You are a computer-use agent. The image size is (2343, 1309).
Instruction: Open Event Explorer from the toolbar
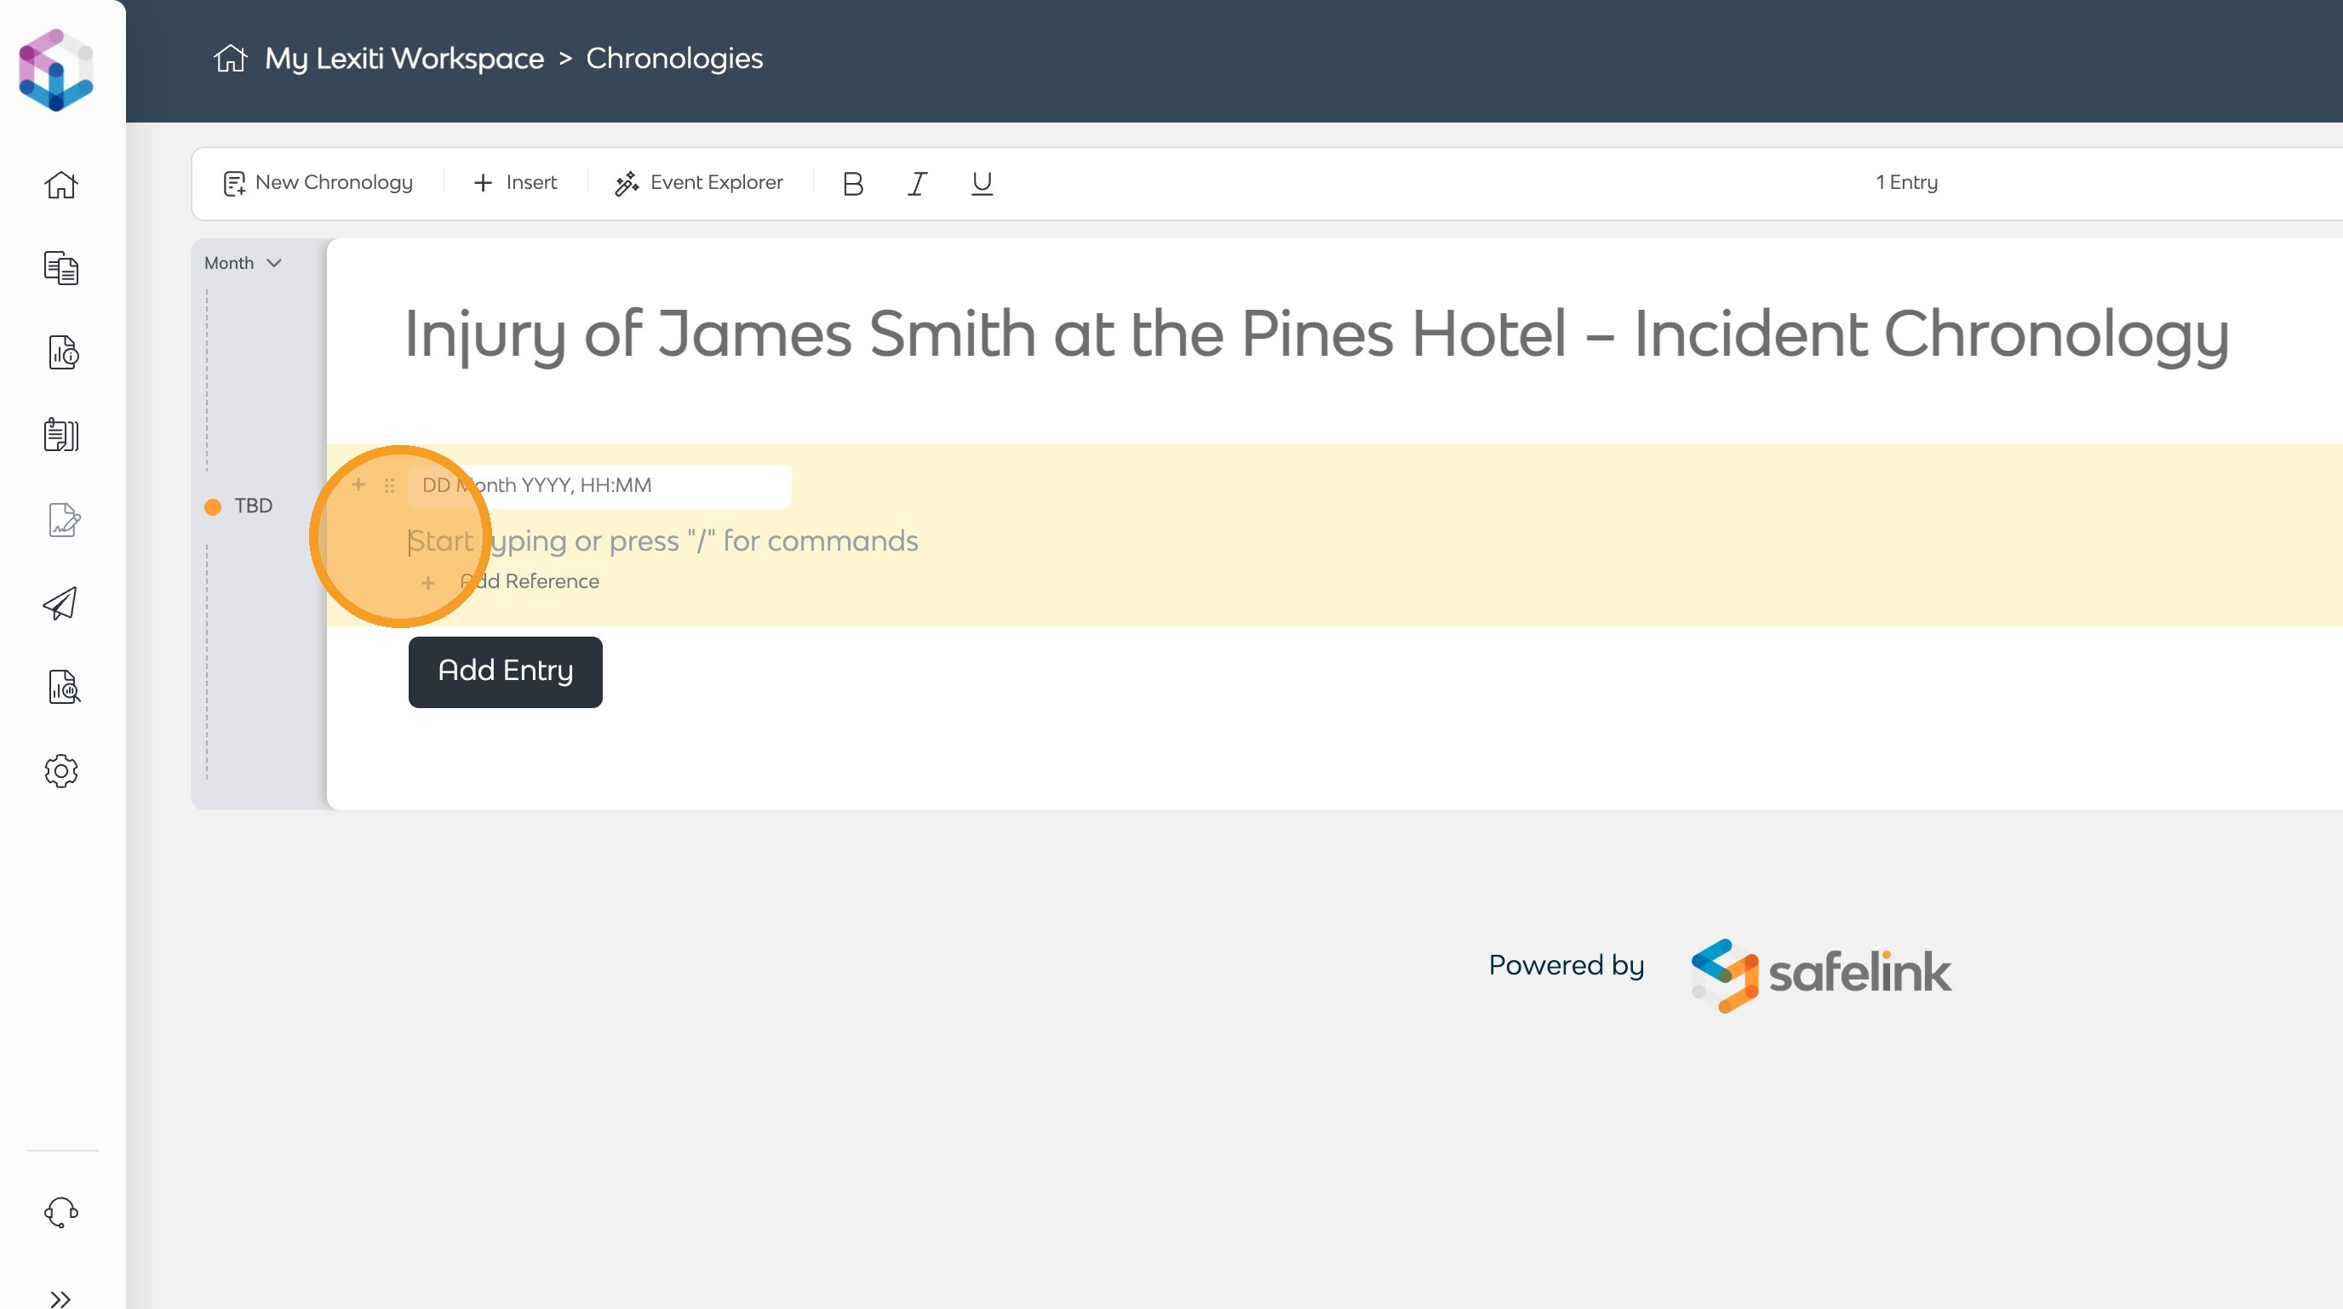pos(698,183)
